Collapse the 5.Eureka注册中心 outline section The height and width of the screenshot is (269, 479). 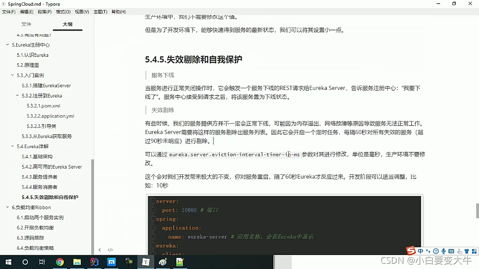tap(8, 45)
